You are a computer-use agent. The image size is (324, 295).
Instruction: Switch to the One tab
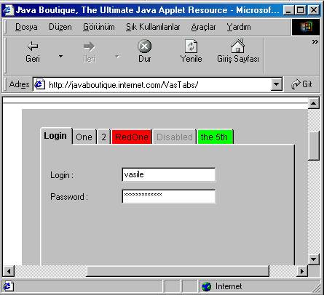click(x=84, y=137)
